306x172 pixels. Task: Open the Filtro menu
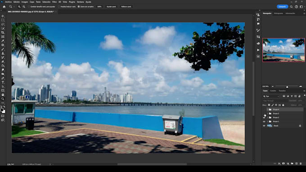tap(54, 2)
